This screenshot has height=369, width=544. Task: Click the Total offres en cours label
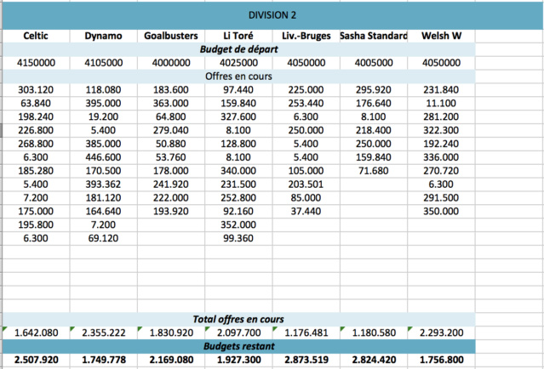coord(238,319)
